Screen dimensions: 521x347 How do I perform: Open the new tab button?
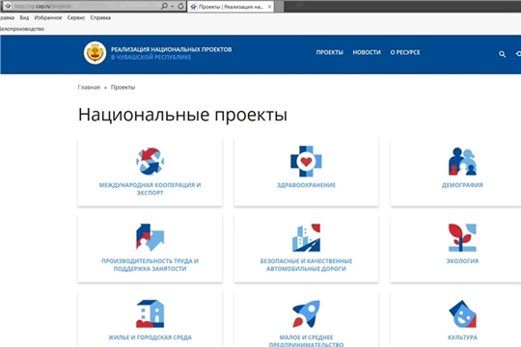(279, 7)
